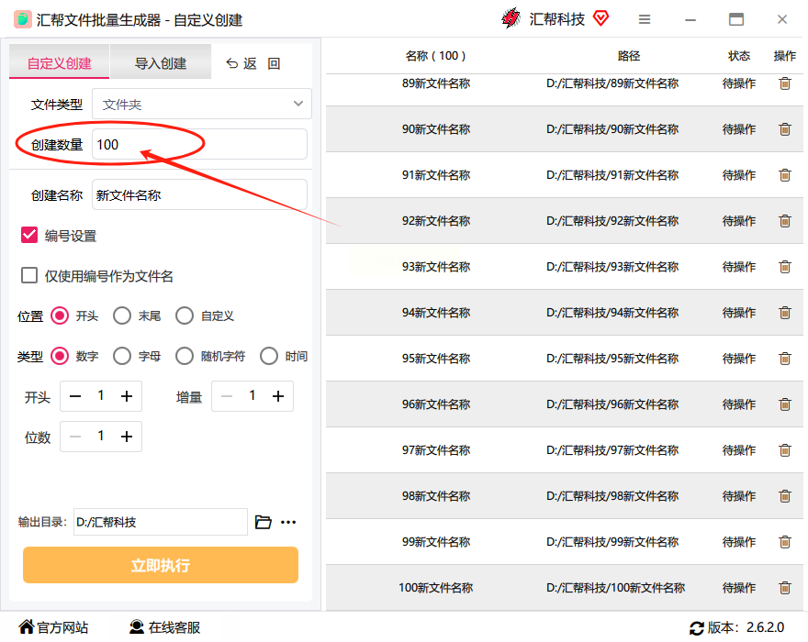Click the version refresh icon
The width and height of the screenshot is (808, 642).
click(697, 627)
